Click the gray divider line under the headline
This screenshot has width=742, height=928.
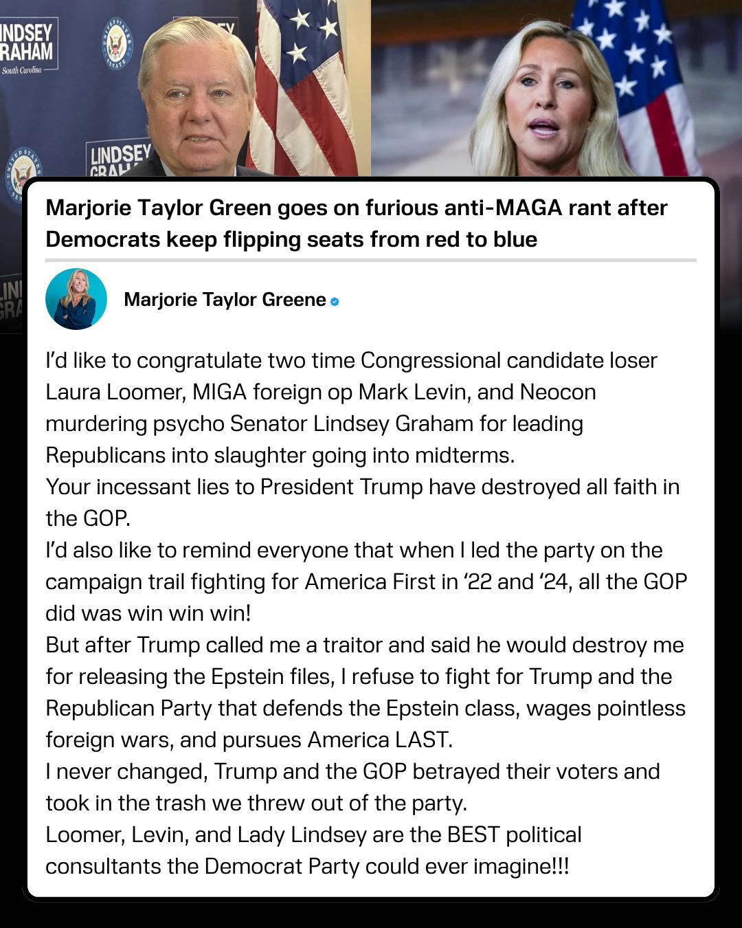click(371, 261)
